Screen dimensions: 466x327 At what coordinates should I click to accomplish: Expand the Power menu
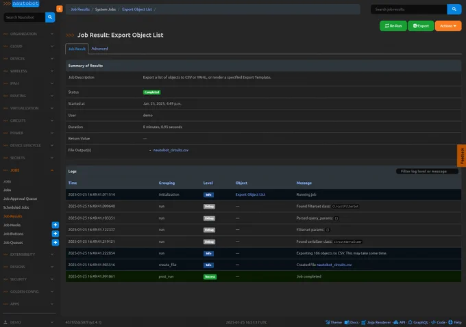[x=29, y=133]
